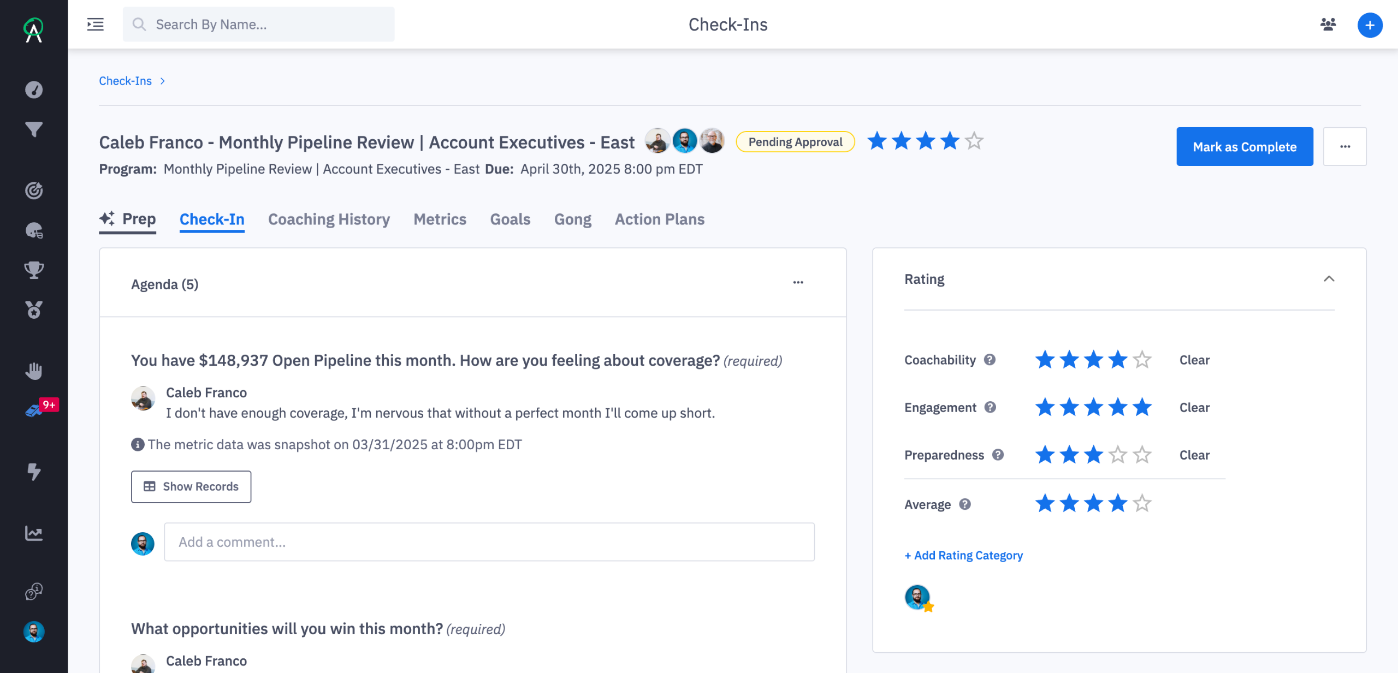
Task: Click the funnel icon in sidebar
Action: pos(34,129)
